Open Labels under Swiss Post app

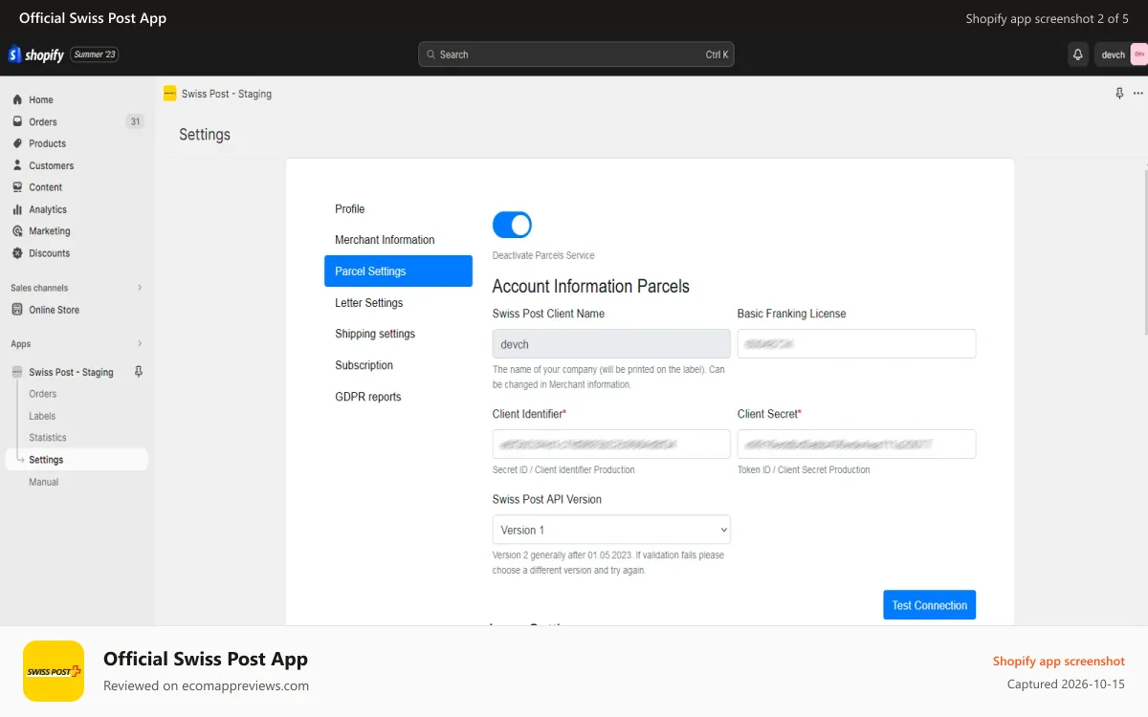(42, 416)
